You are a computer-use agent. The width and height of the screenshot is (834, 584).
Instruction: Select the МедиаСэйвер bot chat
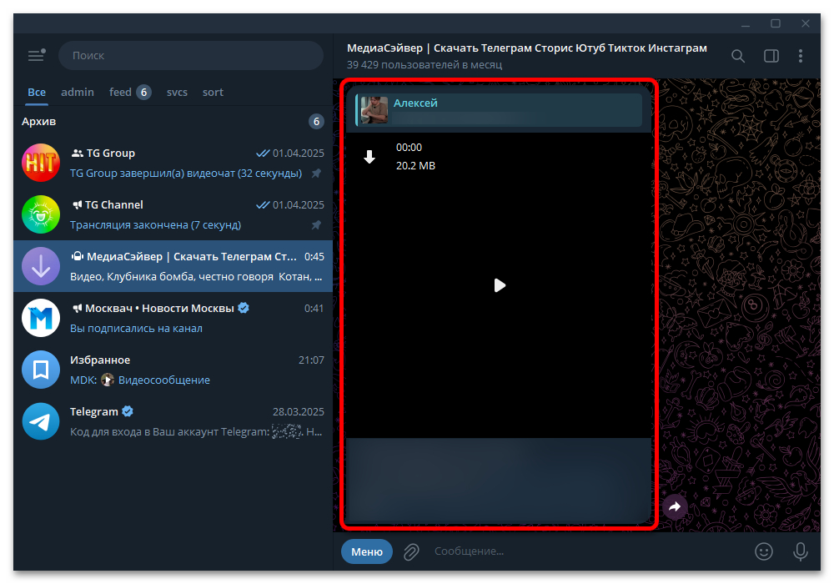173,266
